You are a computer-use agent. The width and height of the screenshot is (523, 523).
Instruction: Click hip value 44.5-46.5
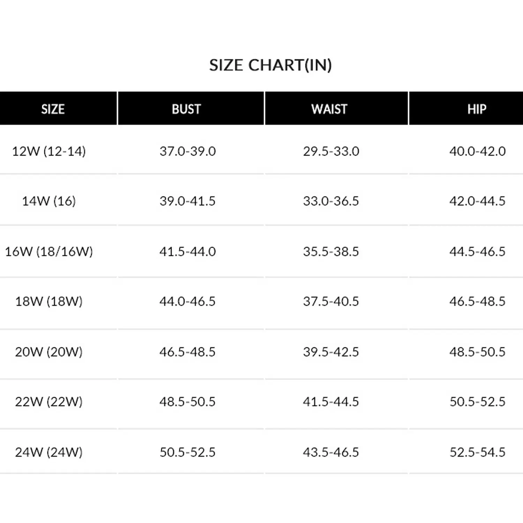click(x=477, y=251)
